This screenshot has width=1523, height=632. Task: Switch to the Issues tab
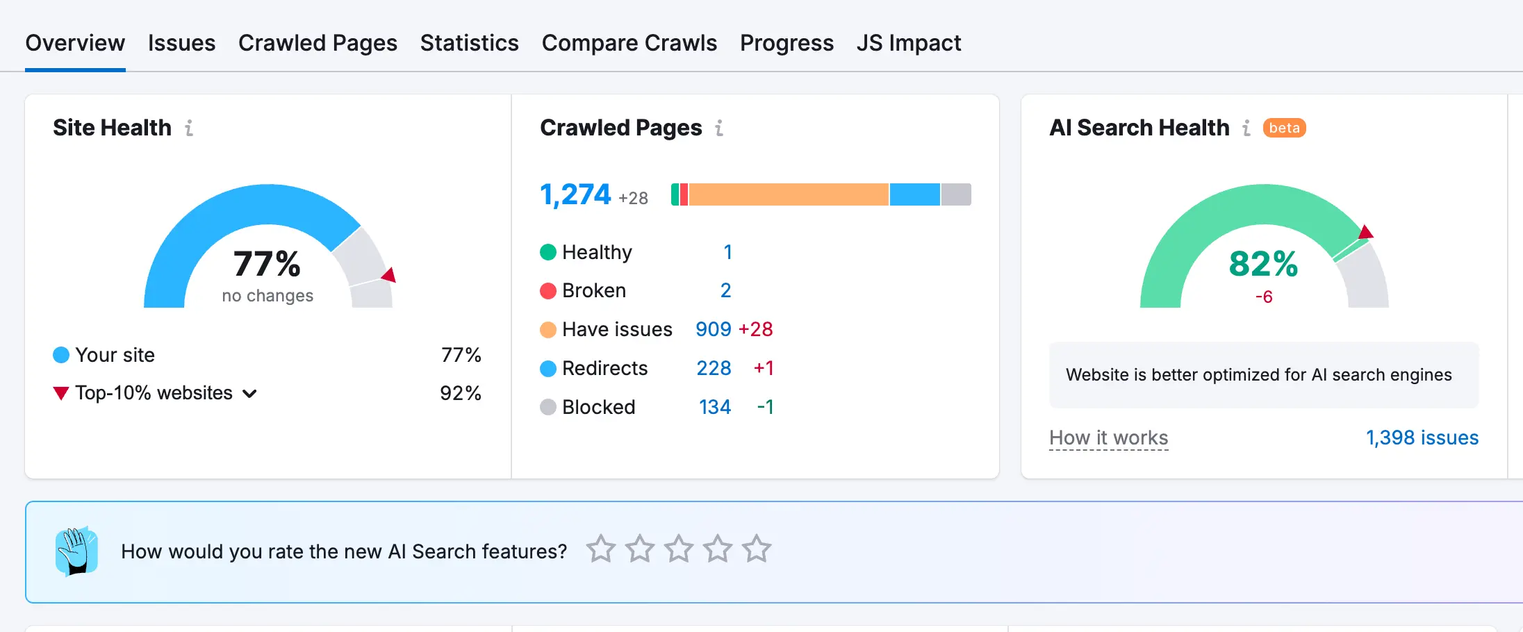click(181, 43)
